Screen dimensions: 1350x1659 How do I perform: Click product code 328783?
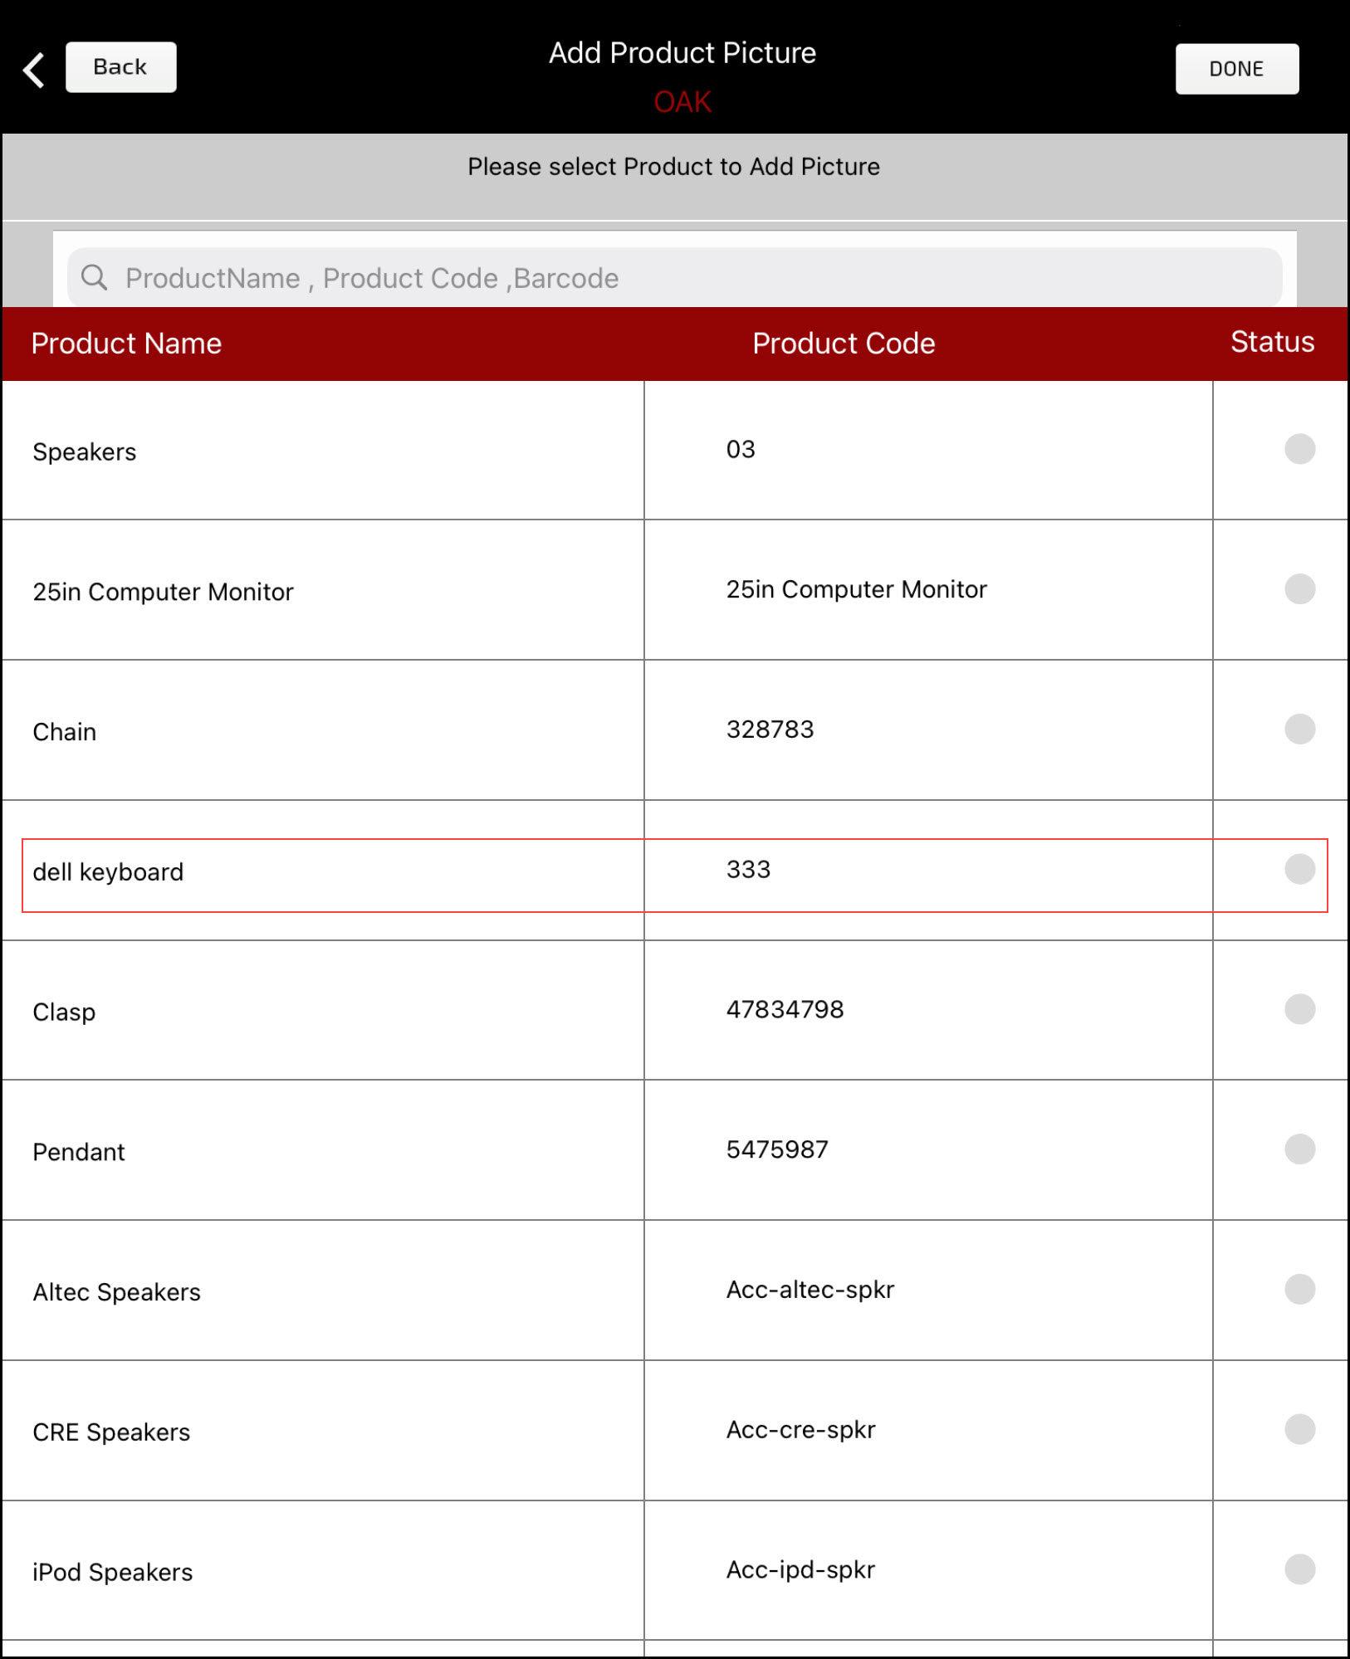[x=770, y=729]
